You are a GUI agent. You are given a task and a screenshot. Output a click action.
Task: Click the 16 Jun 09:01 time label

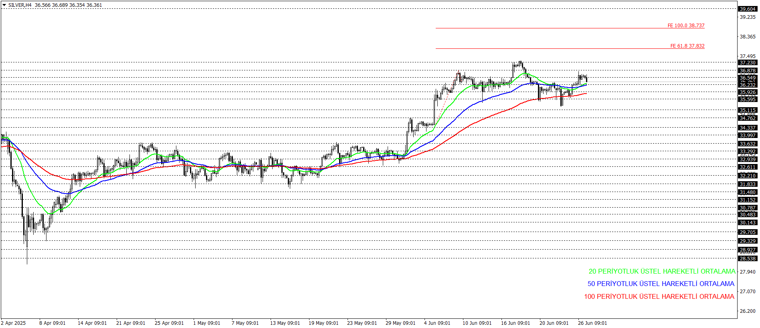click(x=515, y=323)
